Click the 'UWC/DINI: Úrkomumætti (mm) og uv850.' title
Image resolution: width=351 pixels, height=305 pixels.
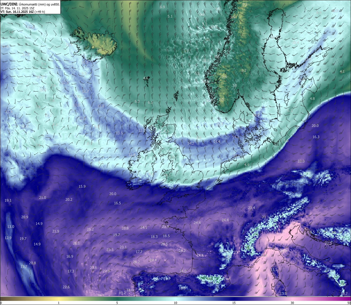30,4
